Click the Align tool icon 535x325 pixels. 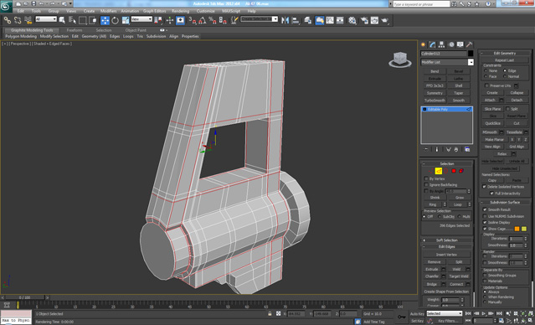(x=296, y=20)
